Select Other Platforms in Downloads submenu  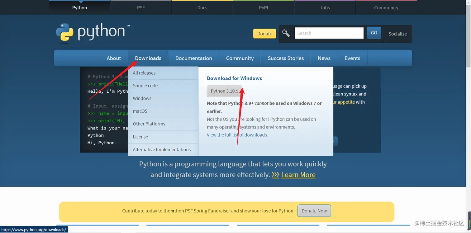tap(163, 124)
